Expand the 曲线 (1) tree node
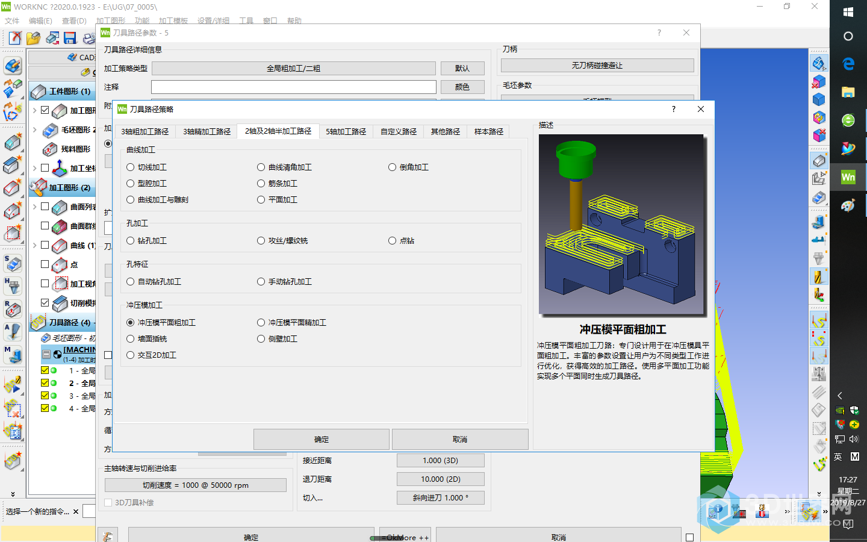This screenshot has width=867, height=542. point(34,245)
